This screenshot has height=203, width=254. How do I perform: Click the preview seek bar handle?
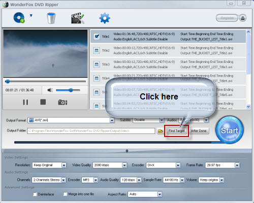pyautogui.click(x=8, y=82)
